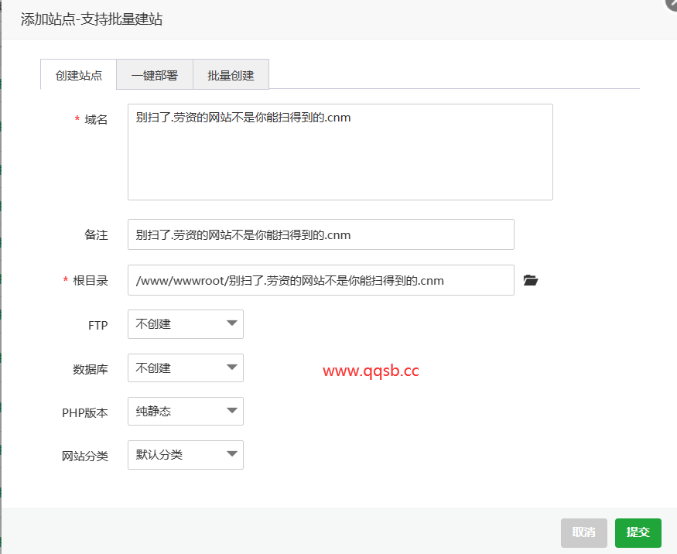Open the folder browser for root directory
Screen dimensions: 677x554
coord(530,280)
